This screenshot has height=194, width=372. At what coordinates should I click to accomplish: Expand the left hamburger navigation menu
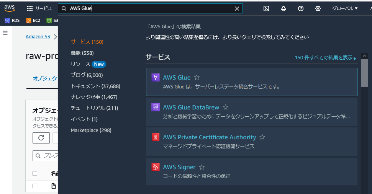click(5, 33)
